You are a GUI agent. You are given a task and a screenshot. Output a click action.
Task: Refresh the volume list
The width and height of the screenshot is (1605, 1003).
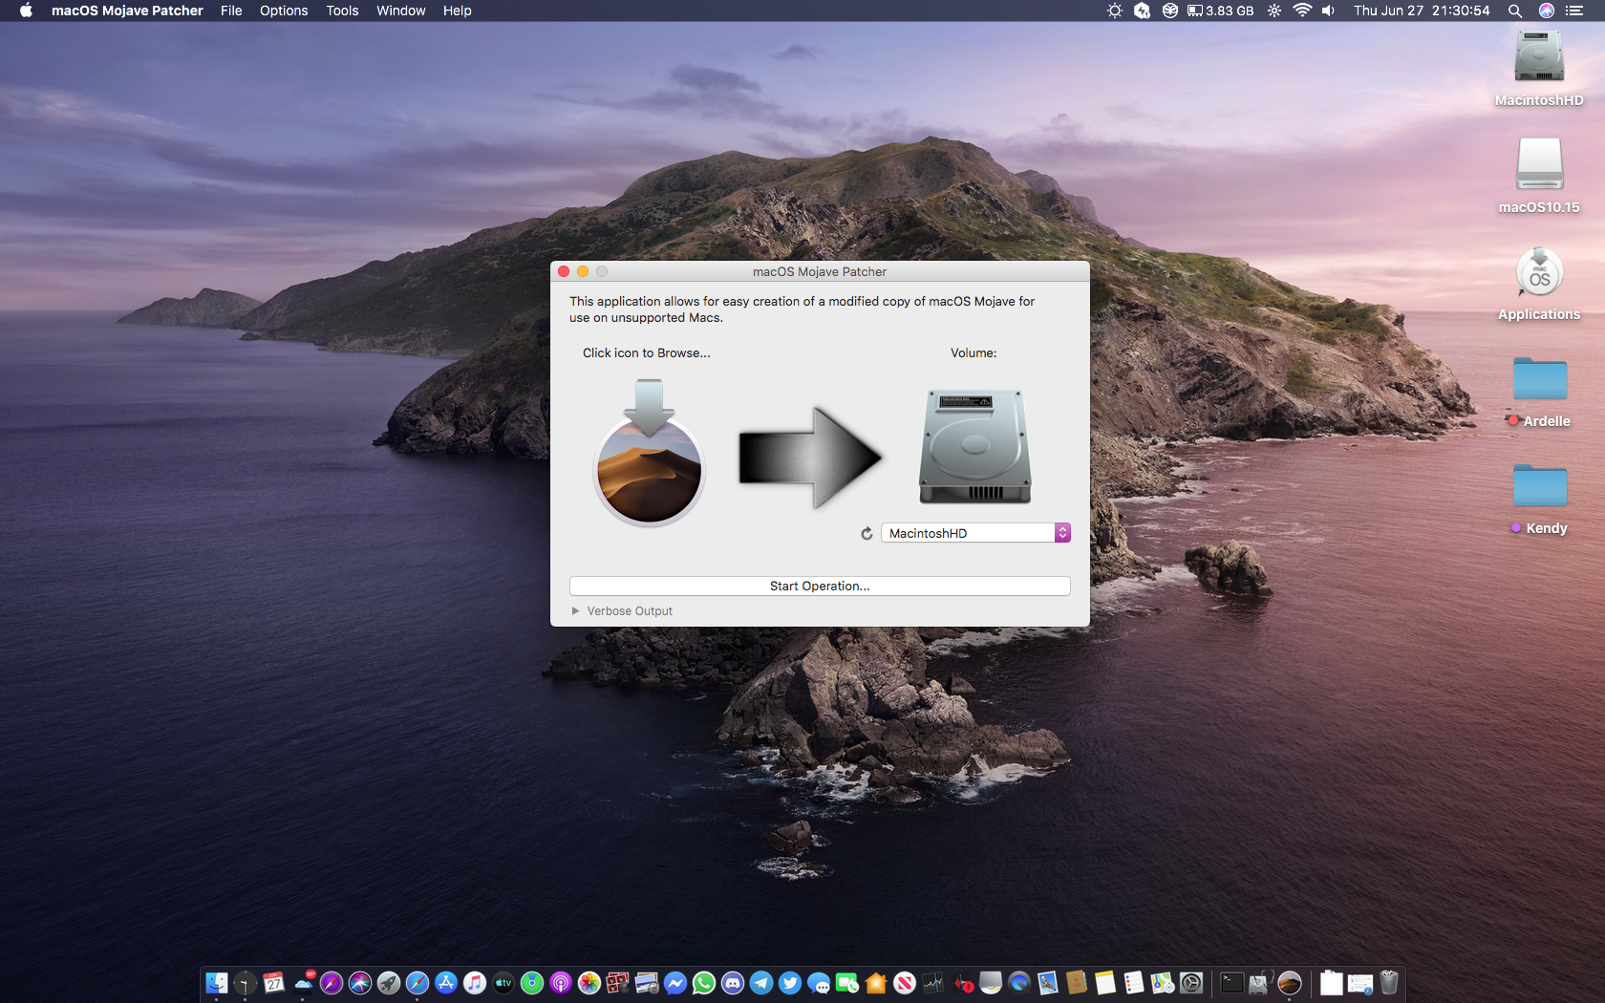[867, 533]
